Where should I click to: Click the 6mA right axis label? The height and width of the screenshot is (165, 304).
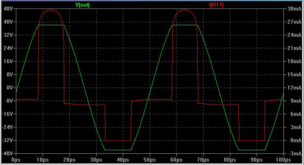[x=296, y=114]
